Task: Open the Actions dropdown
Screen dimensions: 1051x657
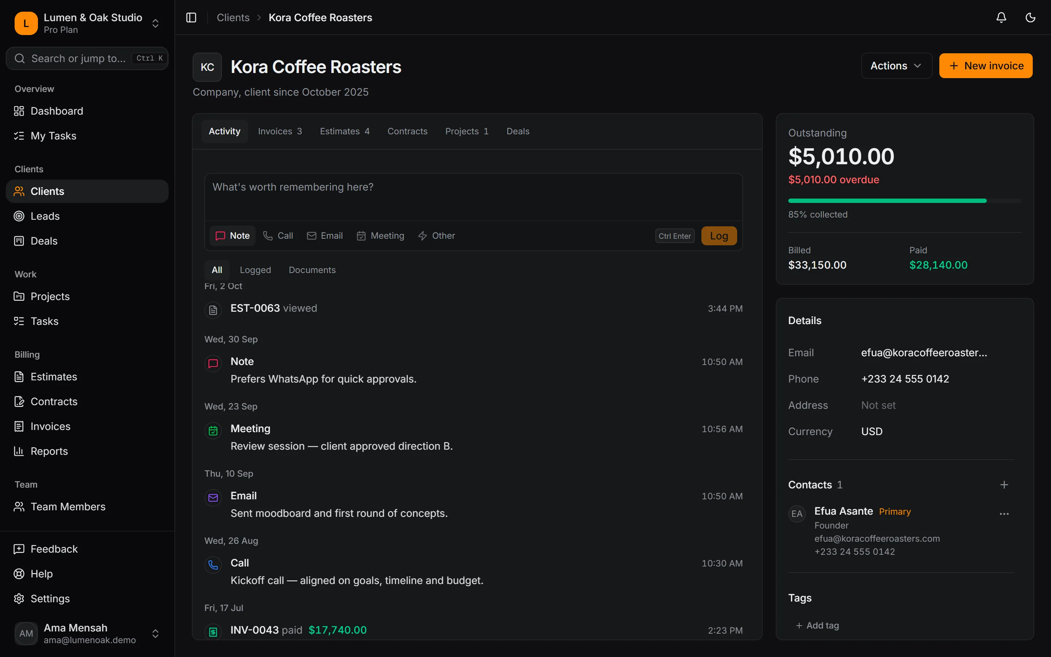Action: point(896,66)
